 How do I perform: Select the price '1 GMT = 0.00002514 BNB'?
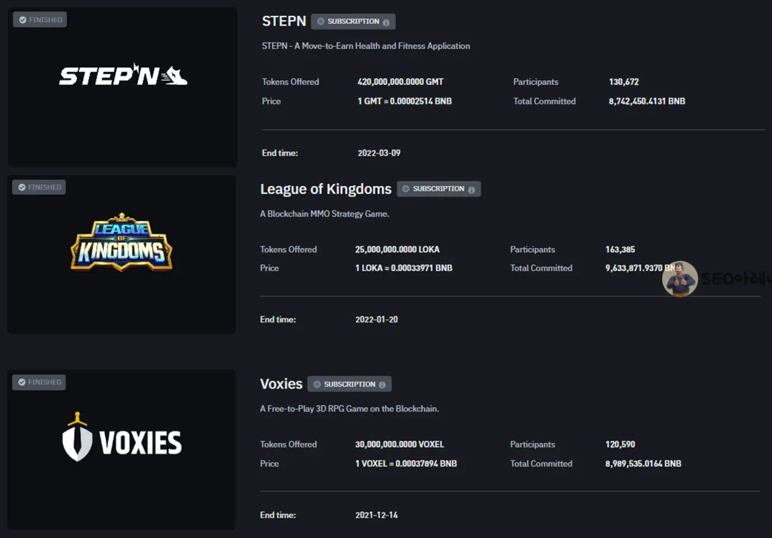[404, 101]
